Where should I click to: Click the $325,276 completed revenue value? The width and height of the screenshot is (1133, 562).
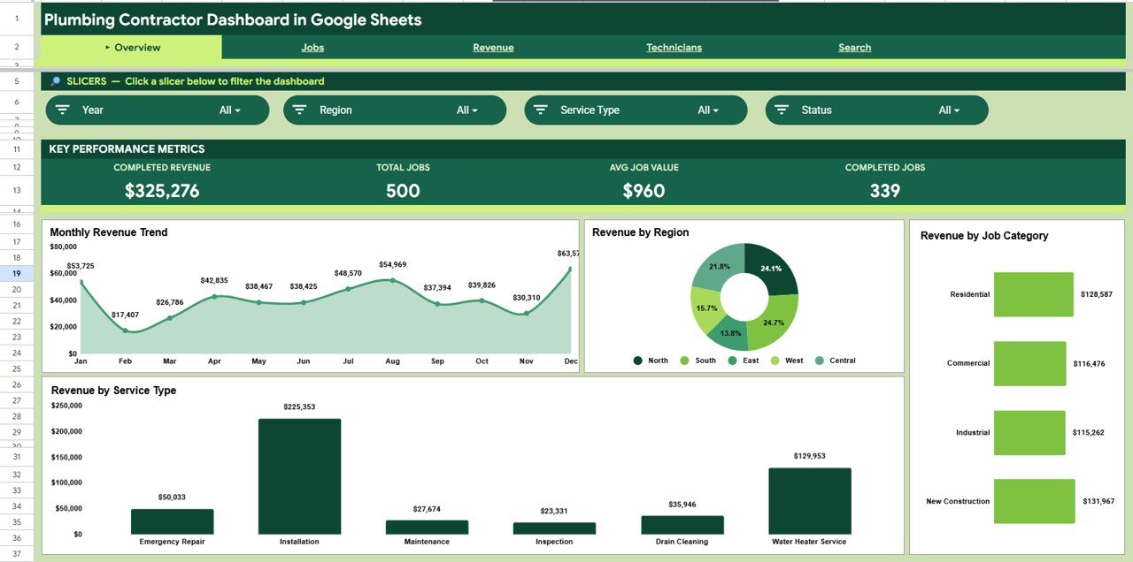pos(162,191)
